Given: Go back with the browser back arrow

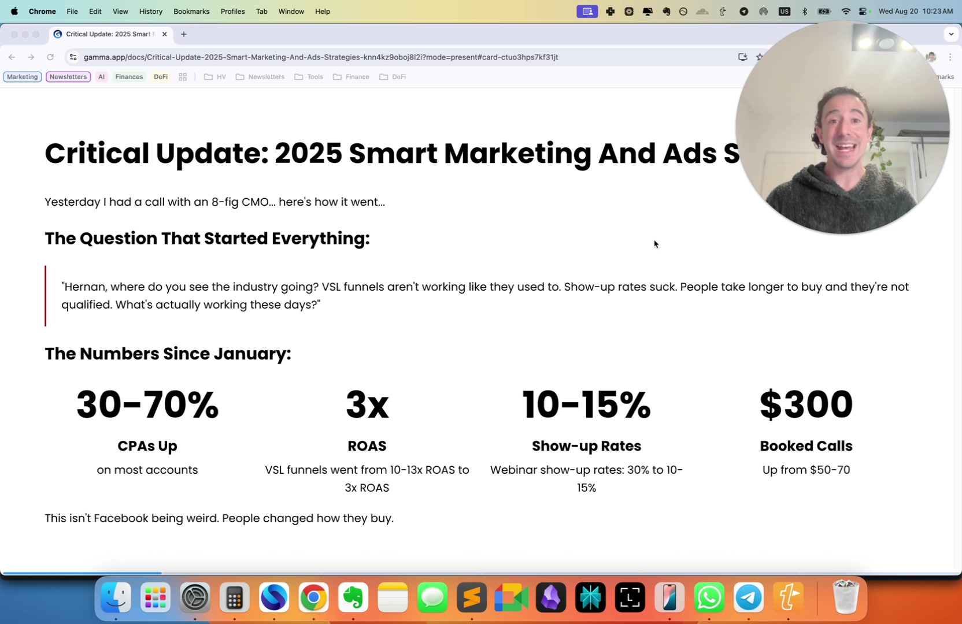Looking at the screenshot, I should click(12, 57).
